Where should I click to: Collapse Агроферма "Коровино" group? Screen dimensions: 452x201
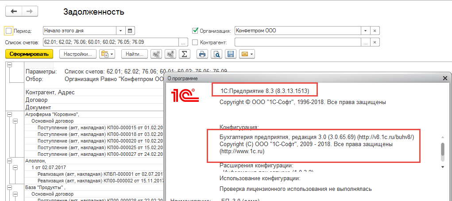[x=9, y=115]
